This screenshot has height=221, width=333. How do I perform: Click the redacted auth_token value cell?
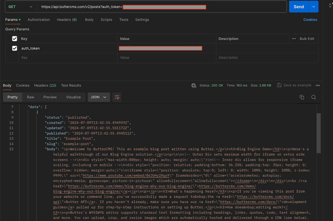[167, 48]
